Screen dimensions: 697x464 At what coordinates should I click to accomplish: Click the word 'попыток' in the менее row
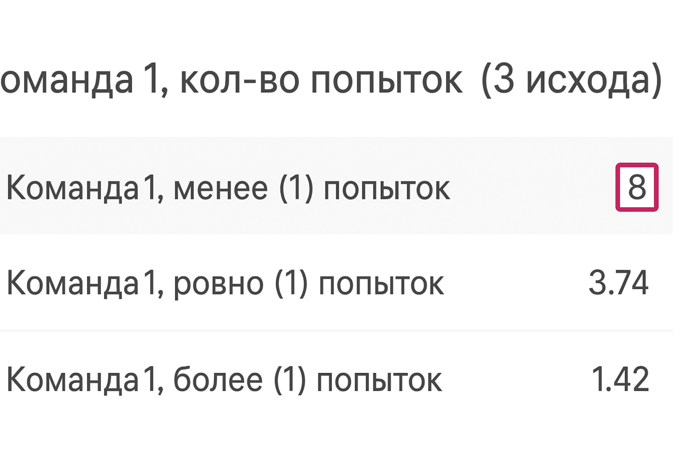tap(387, 189)
